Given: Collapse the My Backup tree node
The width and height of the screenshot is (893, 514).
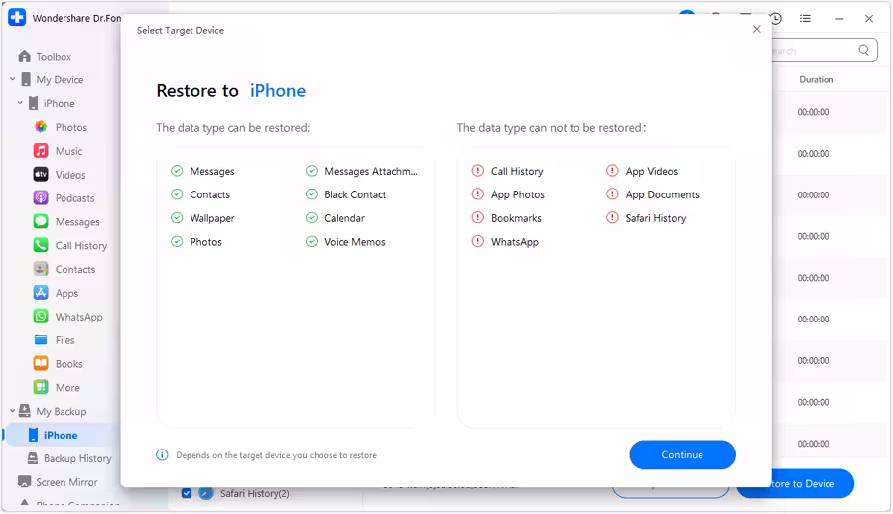Looking at the screenshot, I should pyautogui.click(x=13, y=410).
